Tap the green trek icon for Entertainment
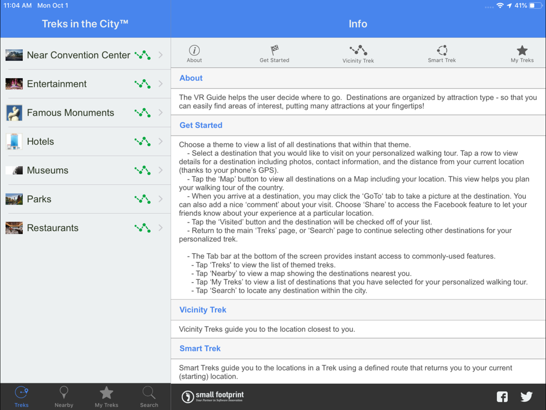Image resolution: width=546 pixels, height=410 pixels. (143, 84)
